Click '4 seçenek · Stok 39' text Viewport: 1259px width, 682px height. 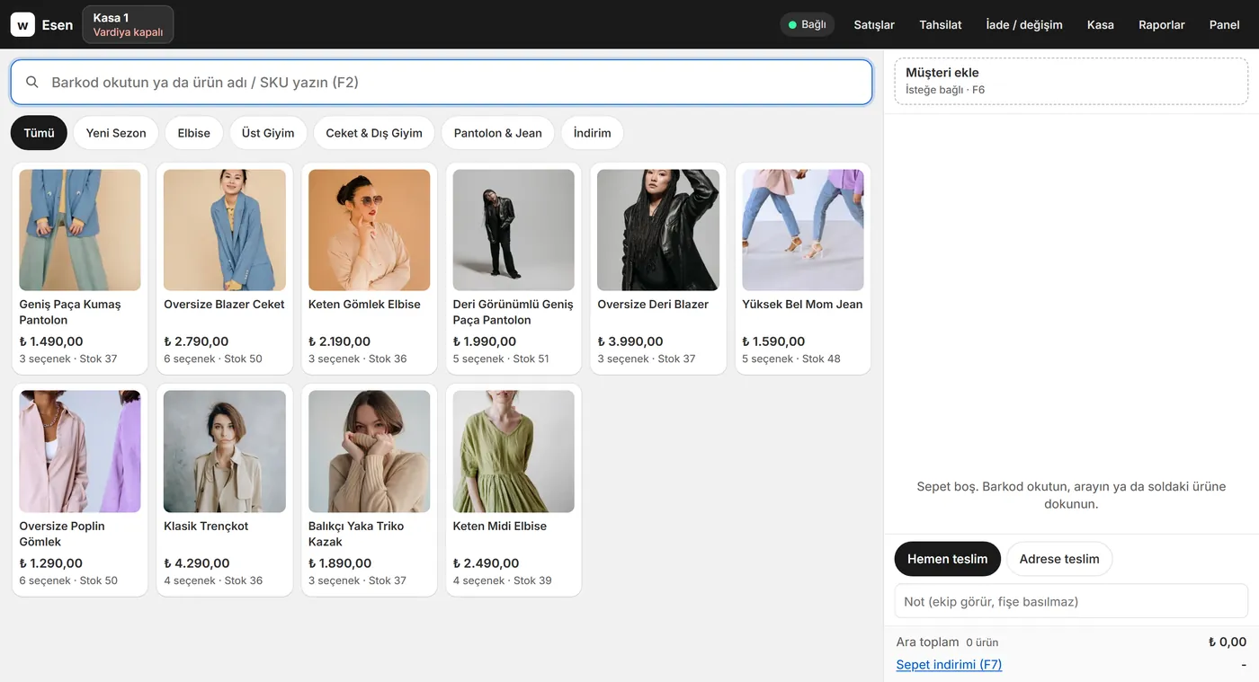click(x=502, y=580)
